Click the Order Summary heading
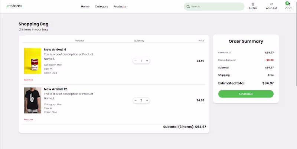 [x=246, y=42]
